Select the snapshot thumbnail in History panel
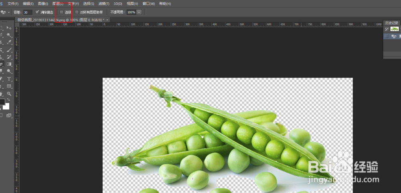 394,29
